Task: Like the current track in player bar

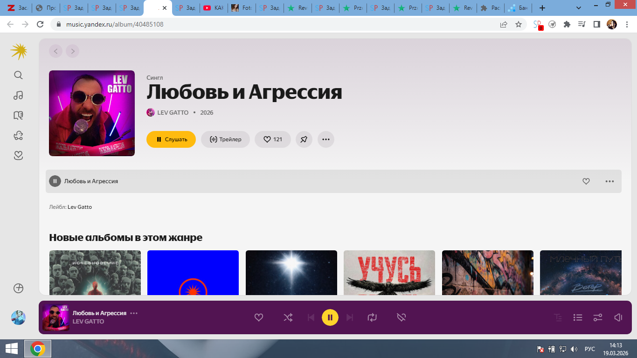Action: coord(259,317)
